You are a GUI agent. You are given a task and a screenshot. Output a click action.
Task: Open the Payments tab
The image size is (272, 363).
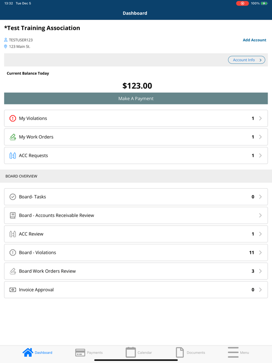(89, 353)
